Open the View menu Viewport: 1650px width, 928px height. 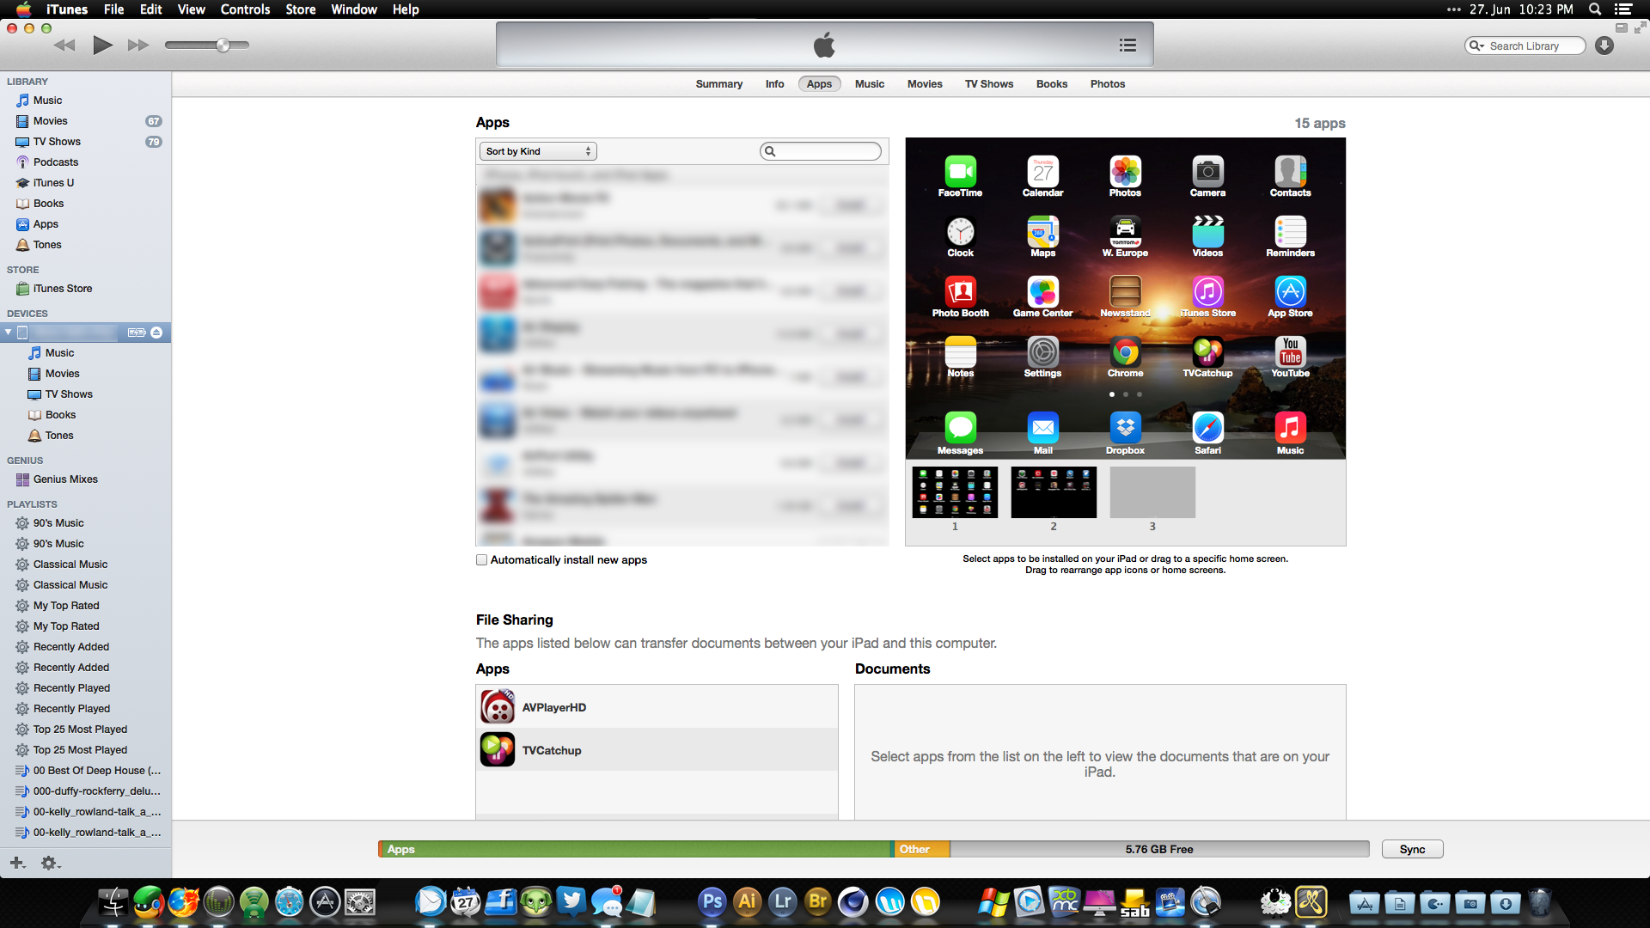click(191, 9)
